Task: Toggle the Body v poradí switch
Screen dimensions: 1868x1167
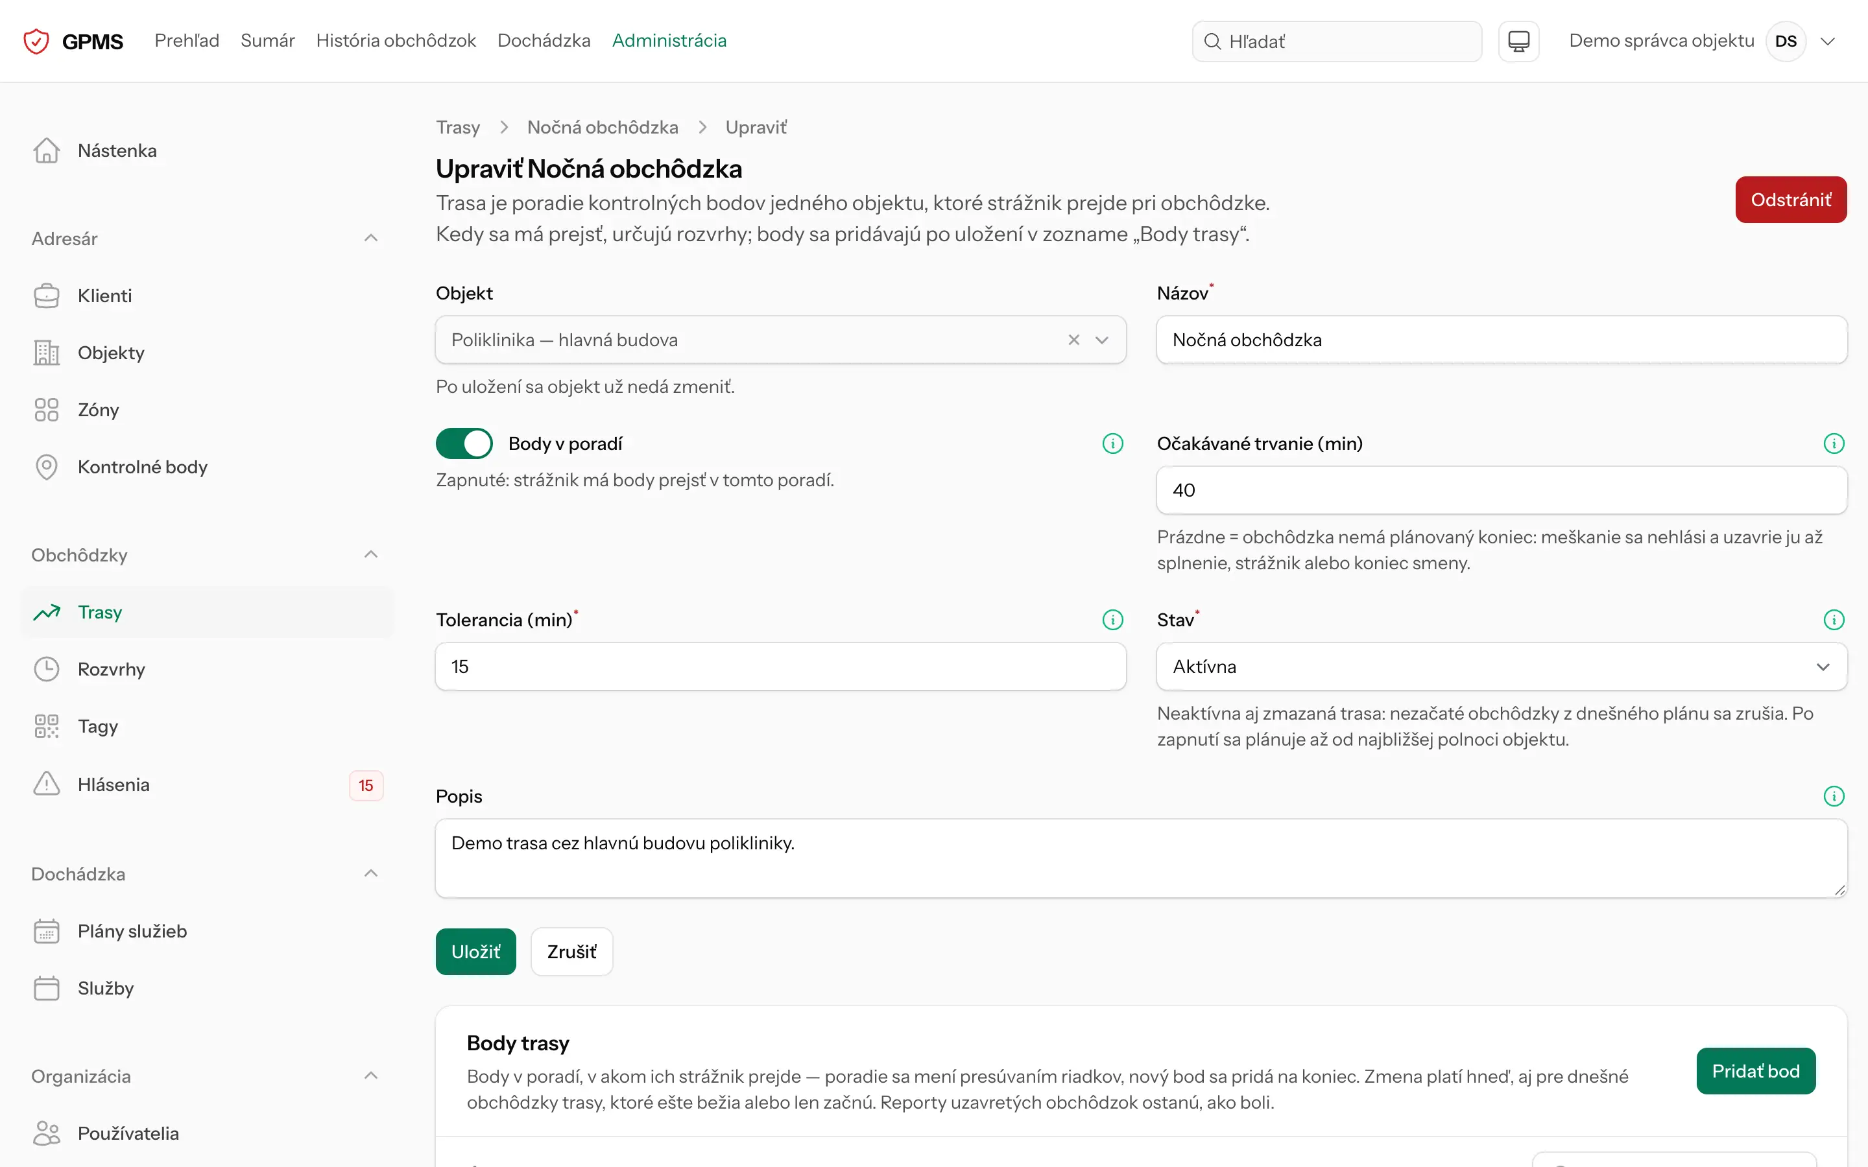Action: 464,443
